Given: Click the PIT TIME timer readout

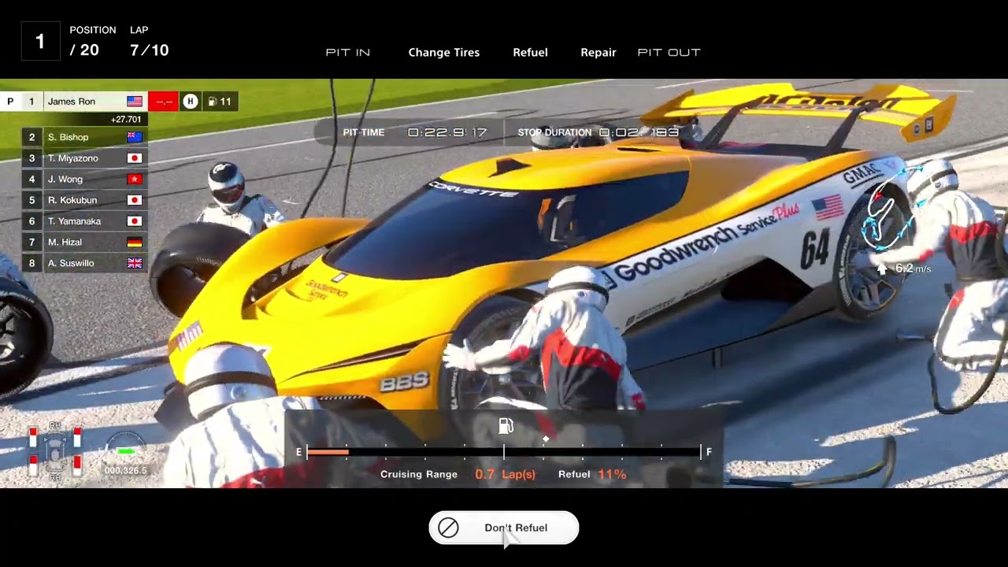Looking at the screenshot, I should [x=447, y=132].
